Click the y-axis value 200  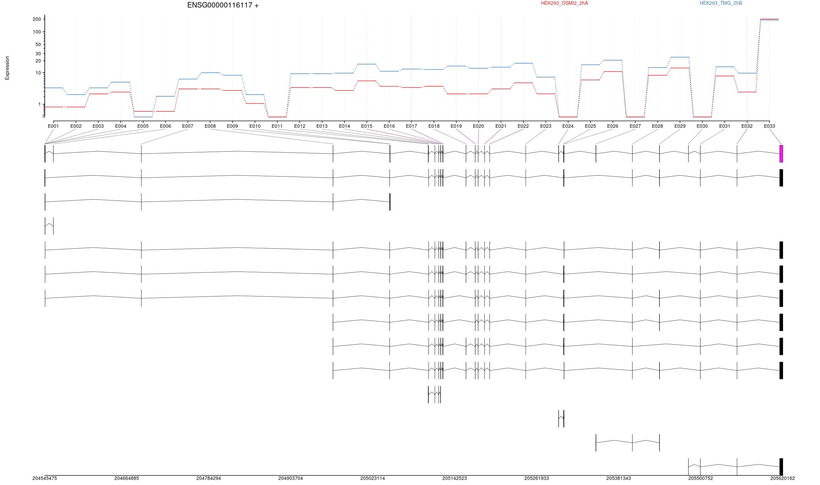click(37, 19)
